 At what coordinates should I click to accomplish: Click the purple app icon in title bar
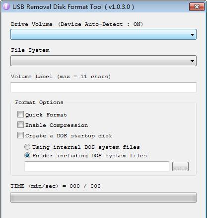pyautogui.click(x=6, y=6)
